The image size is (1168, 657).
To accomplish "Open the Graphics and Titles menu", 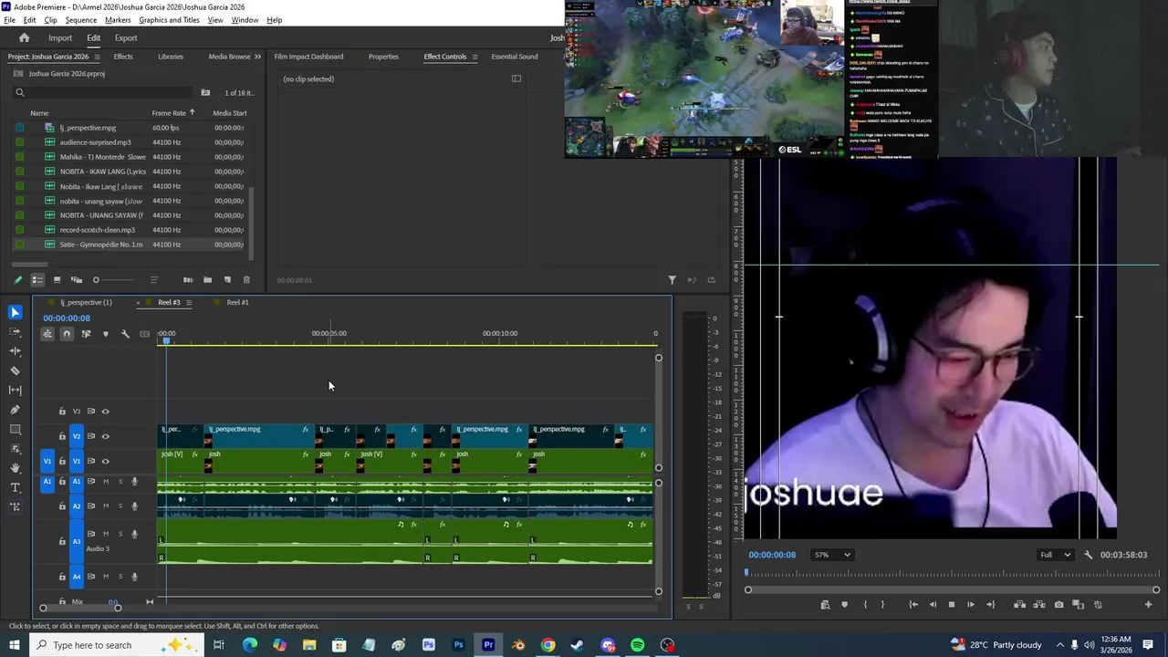I will [x=169, y=20].
